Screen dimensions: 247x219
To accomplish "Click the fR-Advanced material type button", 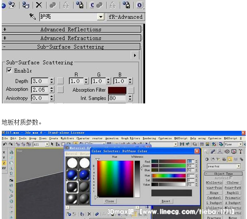I will point(125,17).
